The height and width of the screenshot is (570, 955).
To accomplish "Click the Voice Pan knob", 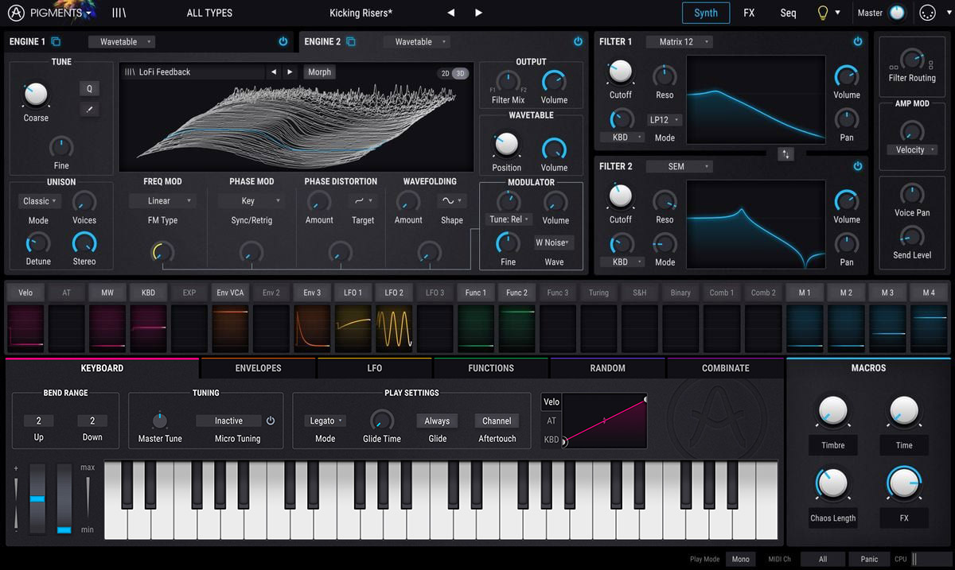I will (911, 194).
